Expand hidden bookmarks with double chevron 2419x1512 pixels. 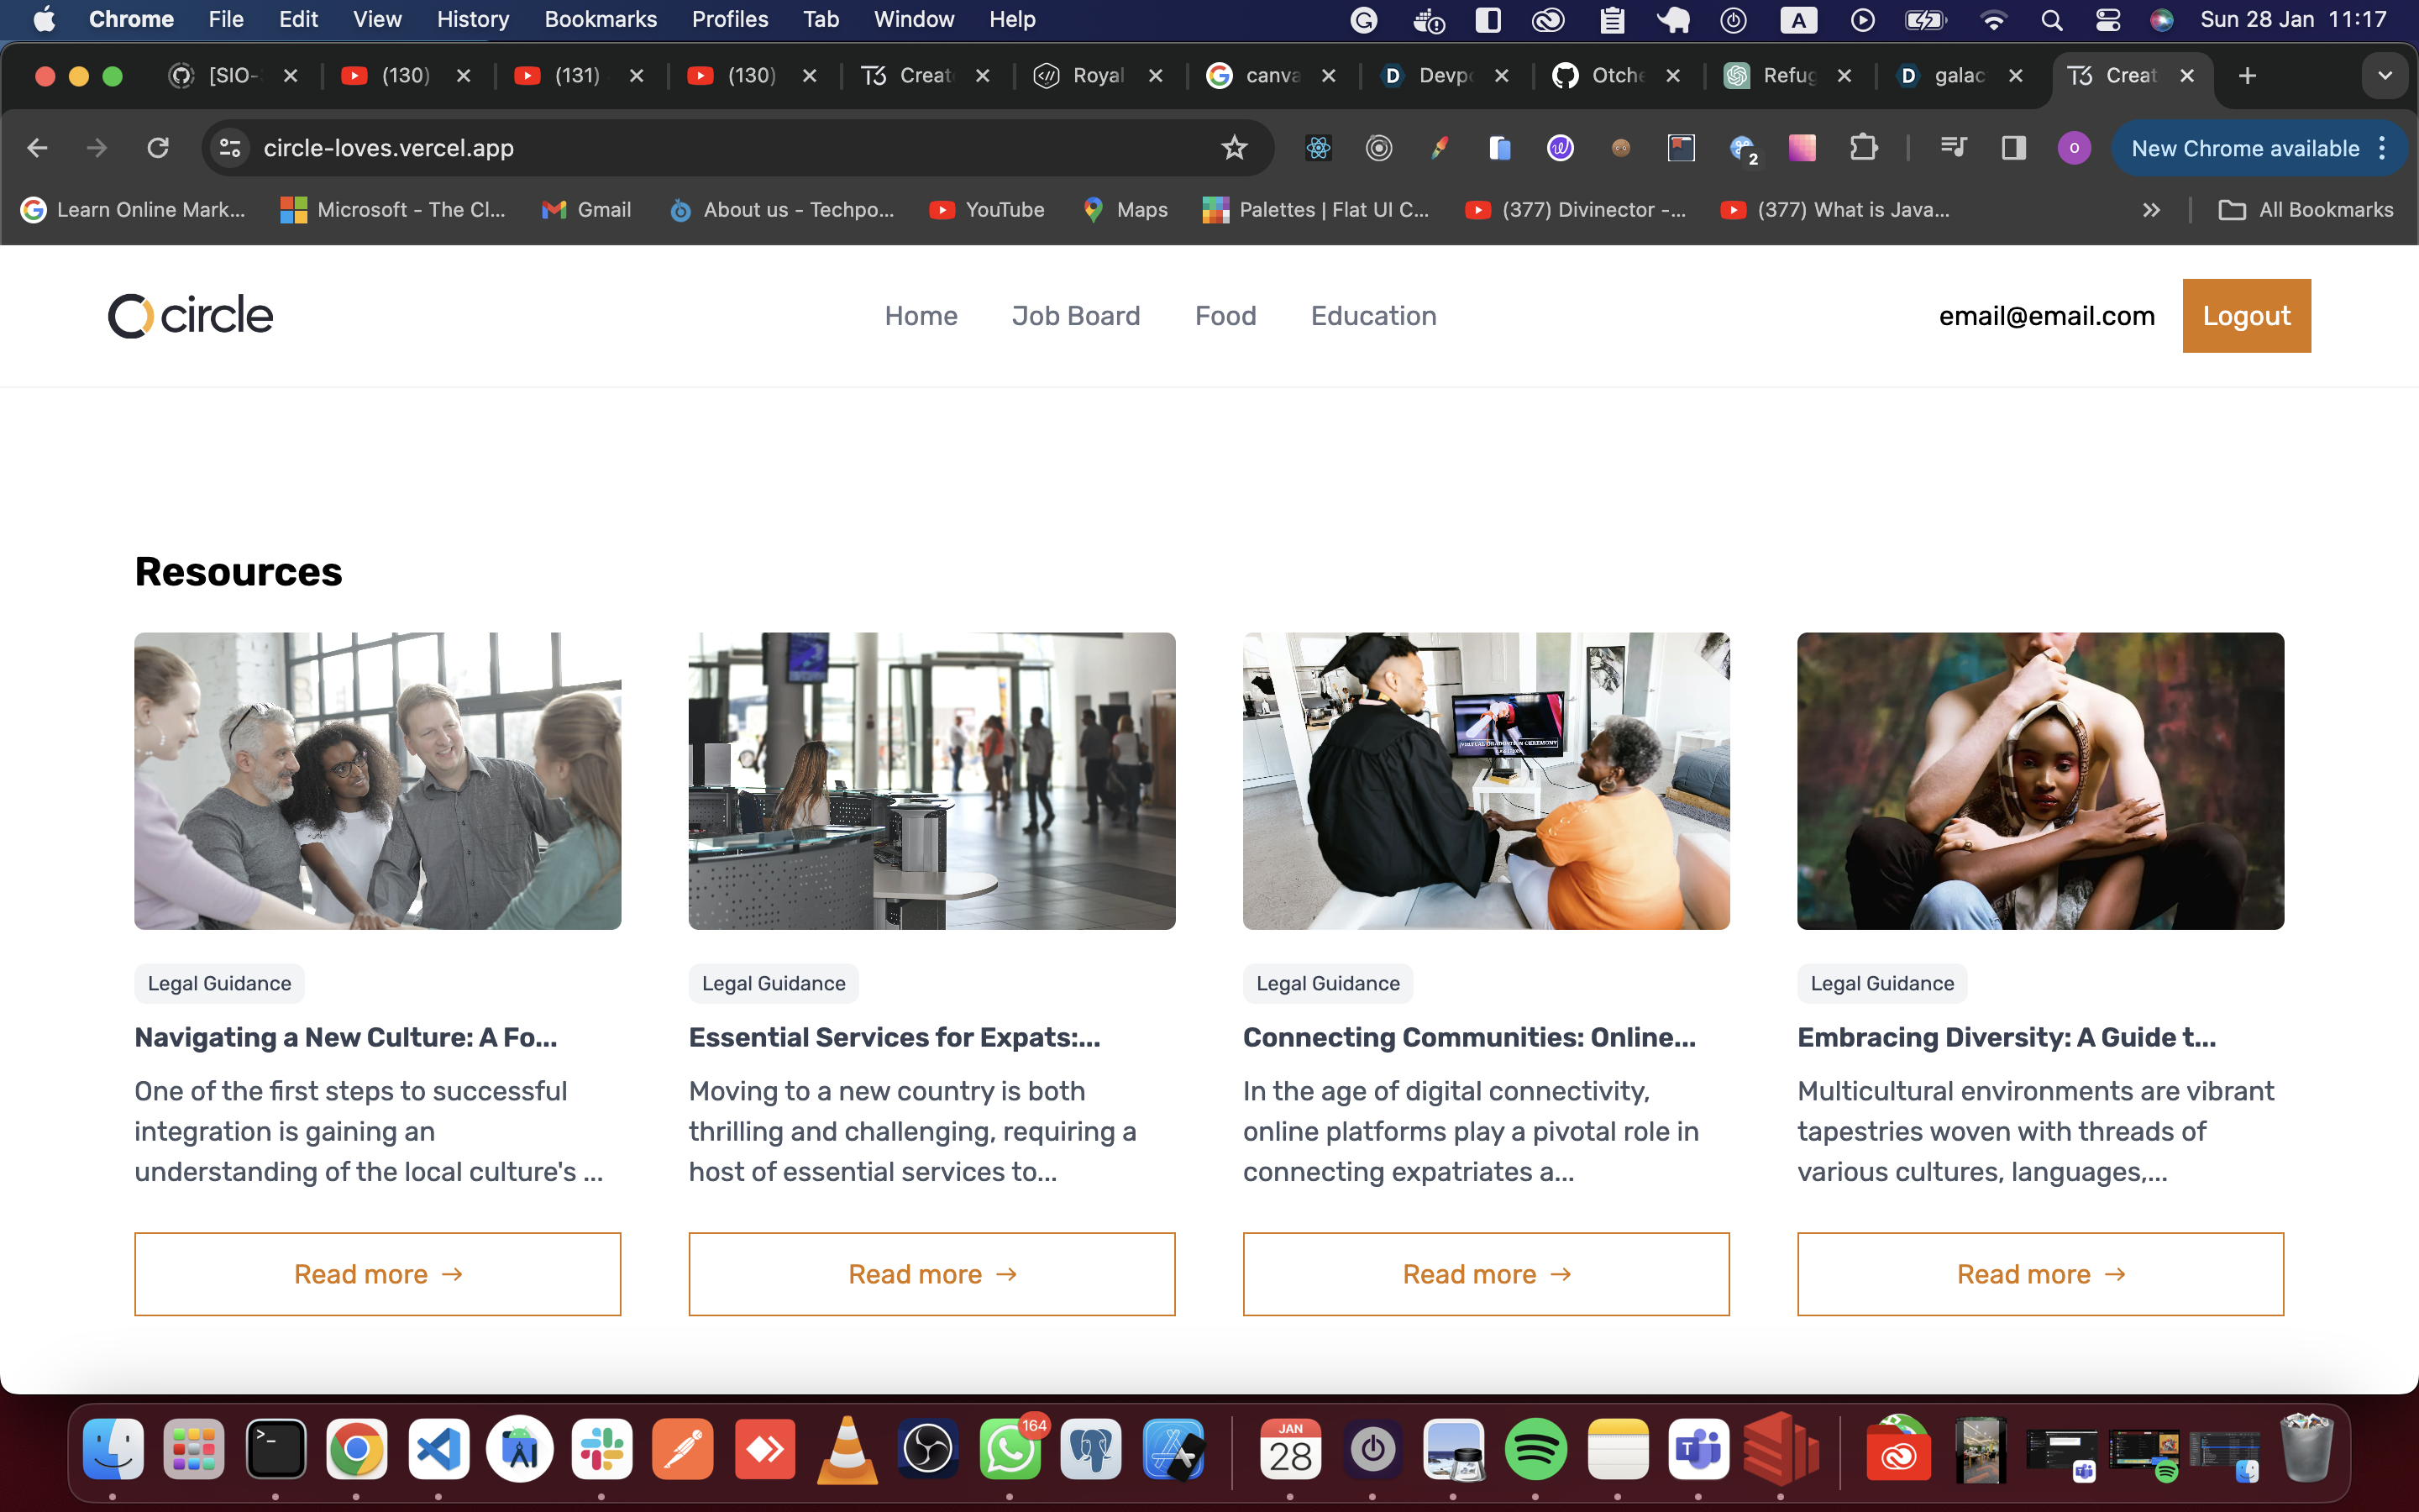click(x=2151, y=210)
